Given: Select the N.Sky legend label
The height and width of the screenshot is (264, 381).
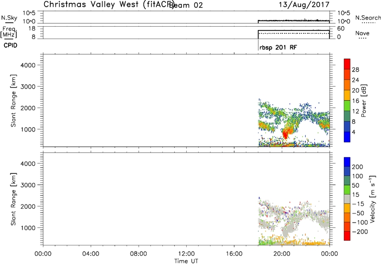Looking at the screenshot, I should [x=9, y=18].
